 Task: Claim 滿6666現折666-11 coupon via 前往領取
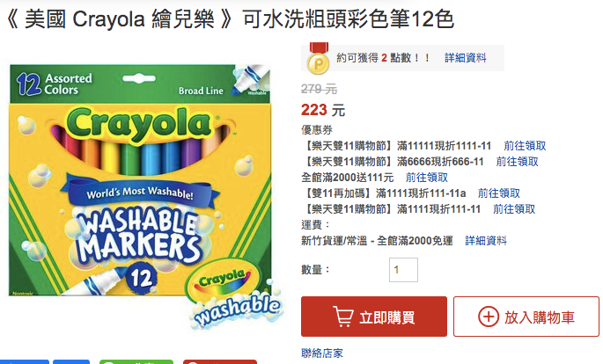point(517,162)
